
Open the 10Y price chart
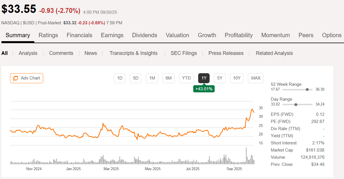(237, 78)
